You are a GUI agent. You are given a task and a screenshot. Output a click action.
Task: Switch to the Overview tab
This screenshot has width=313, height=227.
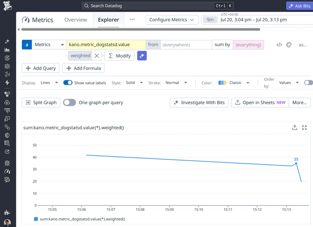76,20
